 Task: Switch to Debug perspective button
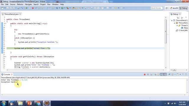tap(183, 8)
